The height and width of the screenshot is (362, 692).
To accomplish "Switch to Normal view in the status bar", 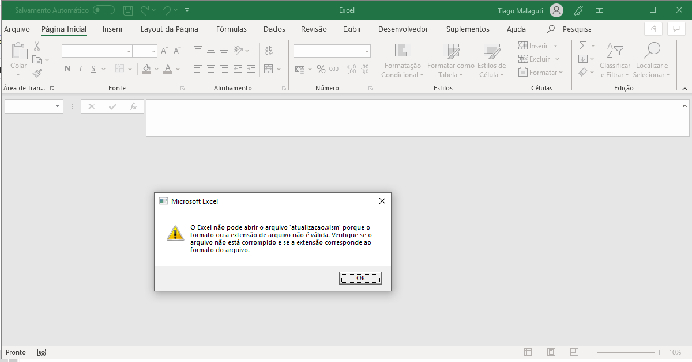I will 528,352.
